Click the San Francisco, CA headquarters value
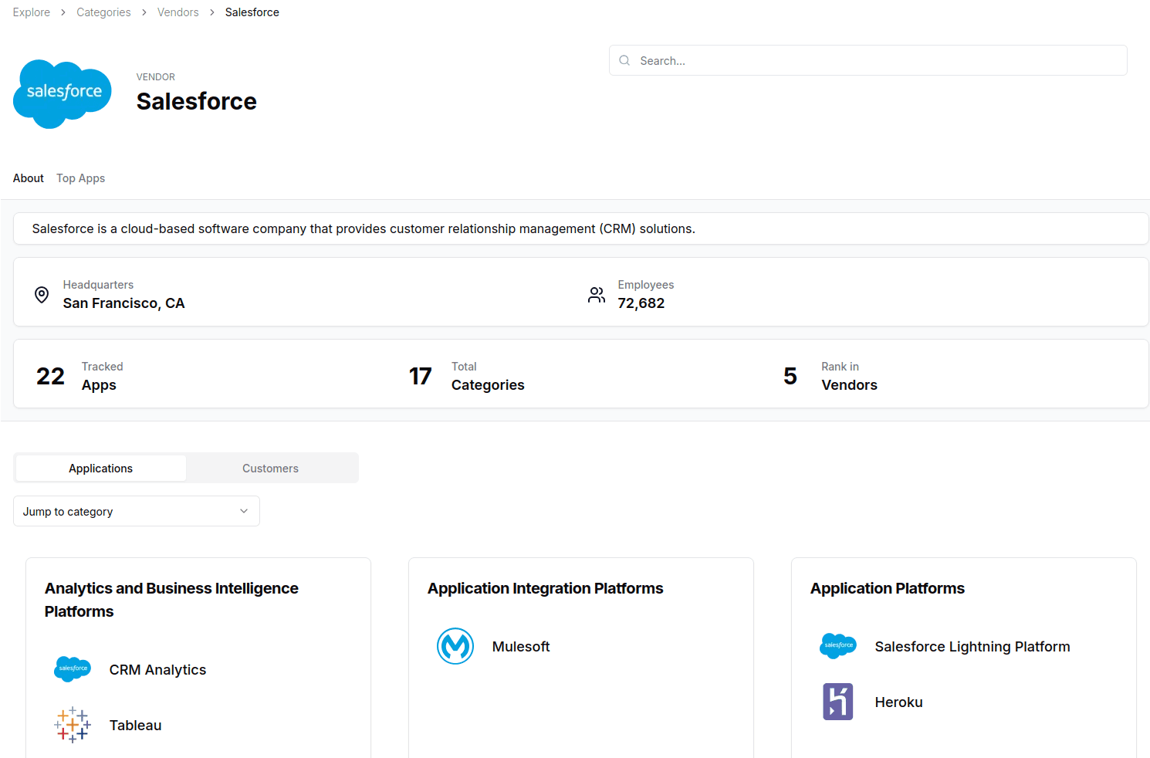1150x758 pixels. coord(124,303)
